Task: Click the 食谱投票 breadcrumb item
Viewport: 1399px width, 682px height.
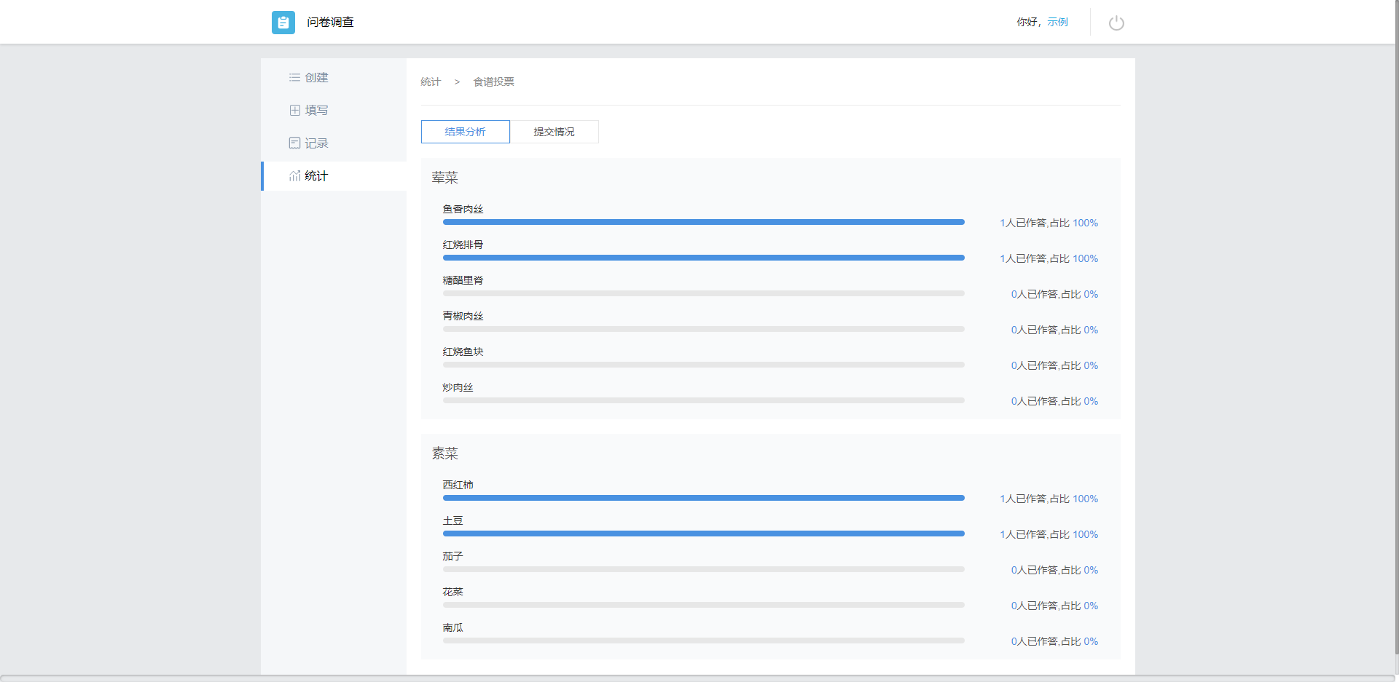Action: (x=494, y=82)
